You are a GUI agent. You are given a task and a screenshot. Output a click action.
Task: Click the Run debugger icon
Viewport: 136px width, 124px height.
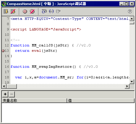[6, 11]
